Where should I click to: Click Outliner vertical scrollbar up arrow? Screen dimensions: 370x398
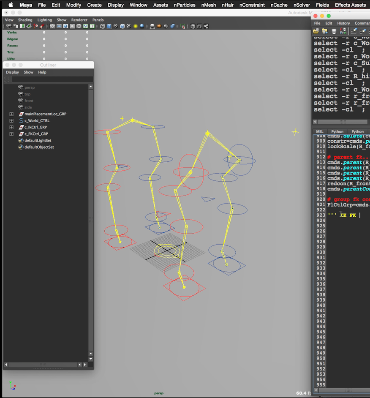tap(90, 87)
